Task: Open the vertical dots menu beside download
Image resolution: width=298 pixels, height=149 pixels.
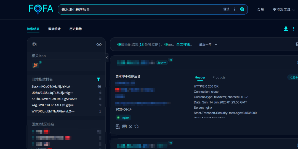Action: pos(294,29)
